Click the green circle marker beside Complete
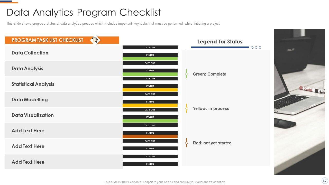Screen dimensions: 329x185 pyautogui.click(x=187, y=74)
